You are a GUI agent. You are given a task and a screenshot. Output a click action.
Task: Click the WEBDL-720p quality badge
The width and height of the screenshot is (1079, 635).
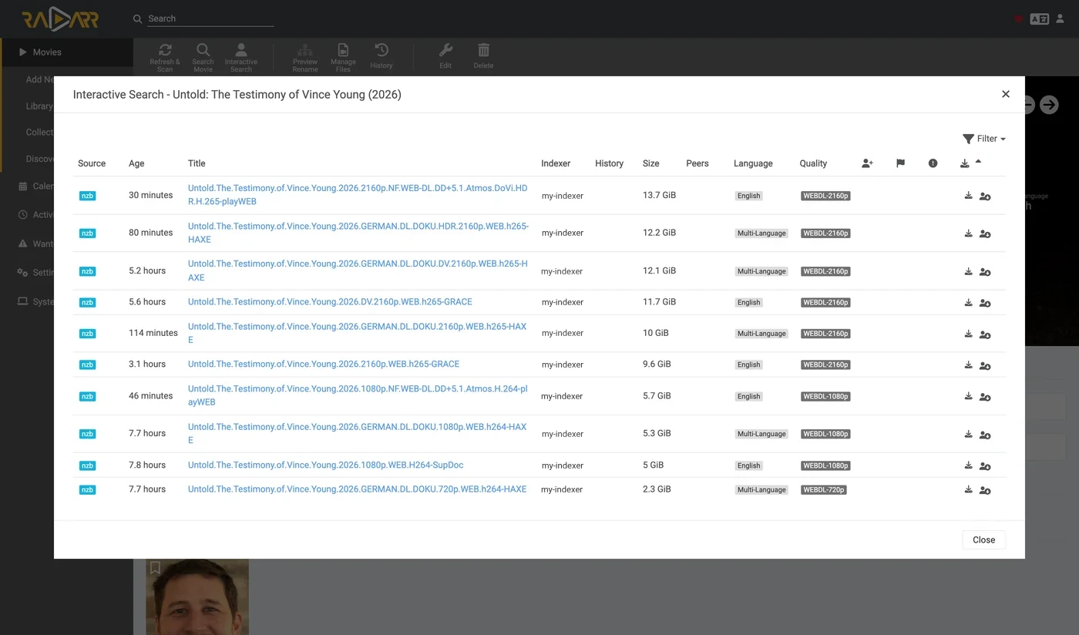pyautogui.click(x=823, y=489)
